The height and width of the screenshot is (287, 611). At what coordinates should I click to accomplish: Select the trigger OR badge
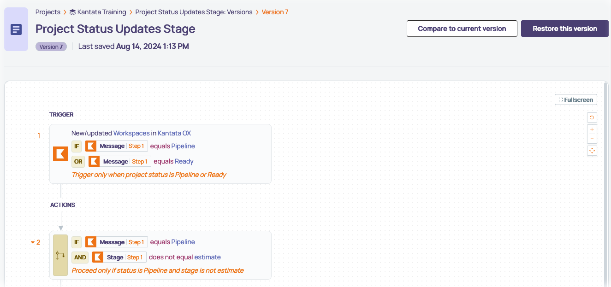[78, 161]
